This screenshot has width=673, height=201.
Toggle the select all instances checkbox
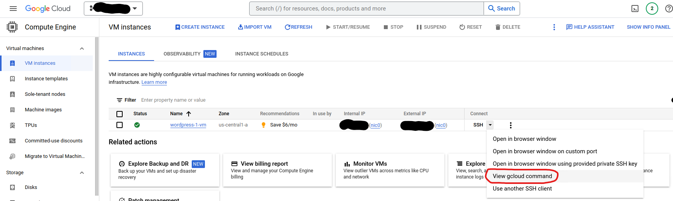coord(120,114)
